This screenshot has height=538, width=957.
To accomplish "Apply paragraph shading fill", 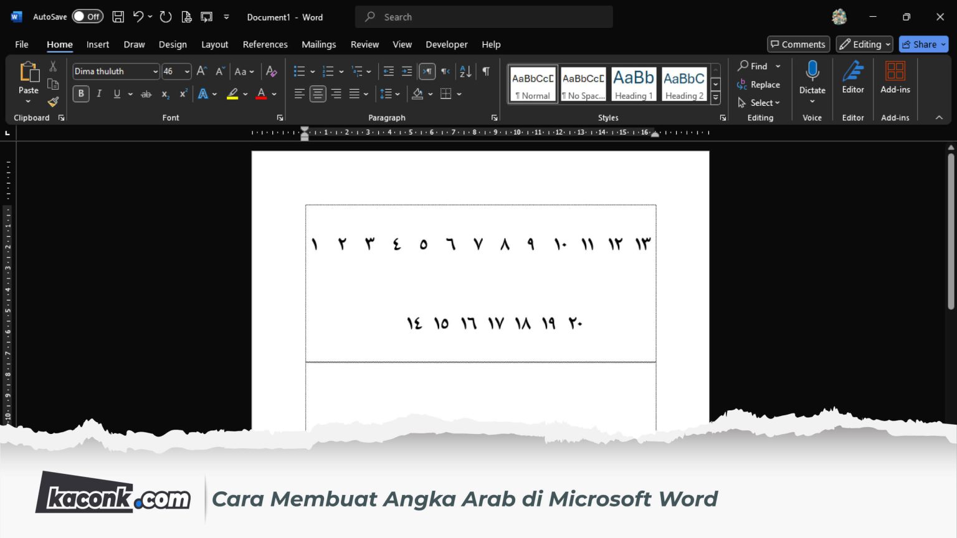I will (x=417, y=94).
